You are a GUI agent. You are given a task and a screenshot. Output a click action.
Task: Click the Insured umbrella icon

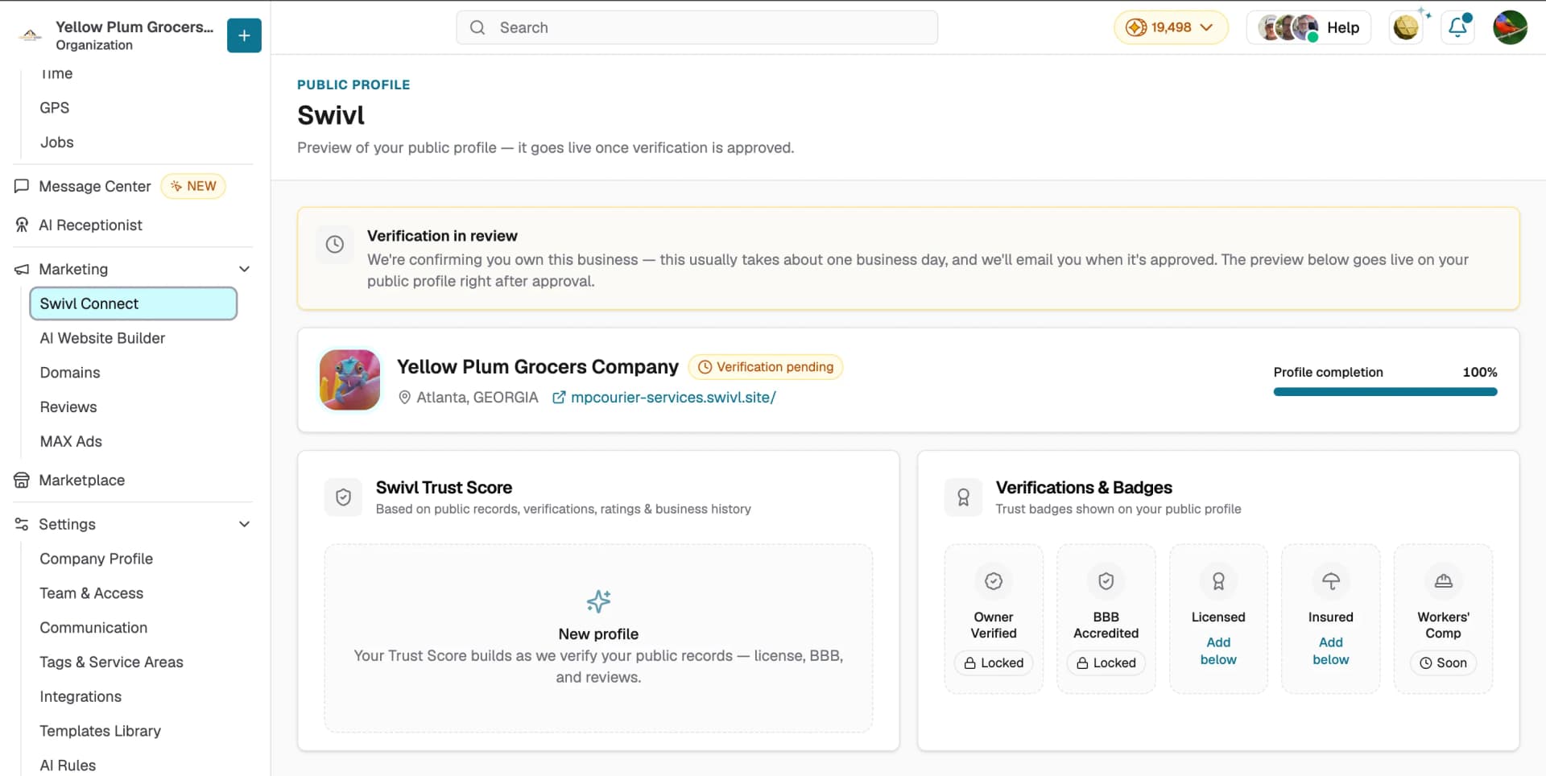point(1331,581)
